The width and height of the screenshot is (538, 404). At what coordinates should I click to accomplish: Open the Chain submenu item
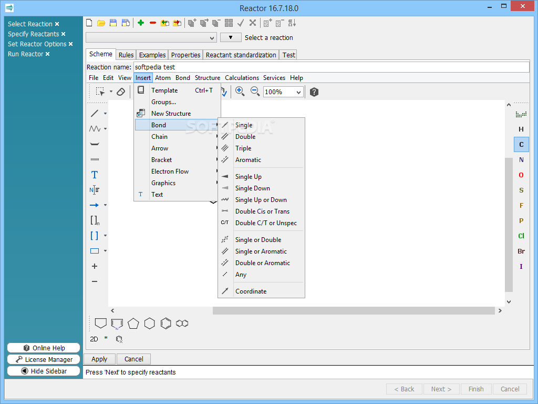click(177, 137)
